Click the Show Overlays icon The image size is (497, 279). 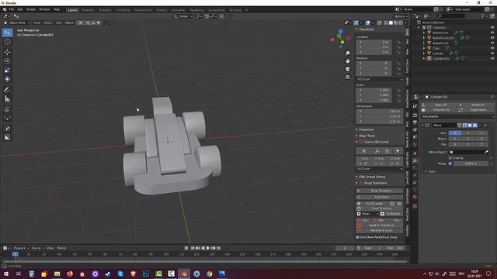[x=367, y=22]
